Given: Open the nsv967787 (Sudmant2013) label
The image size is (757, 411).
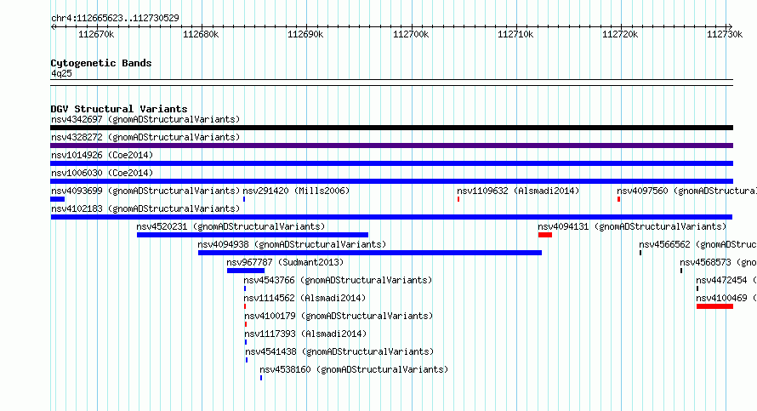Looking at the screenshot, I should (285, 262).
